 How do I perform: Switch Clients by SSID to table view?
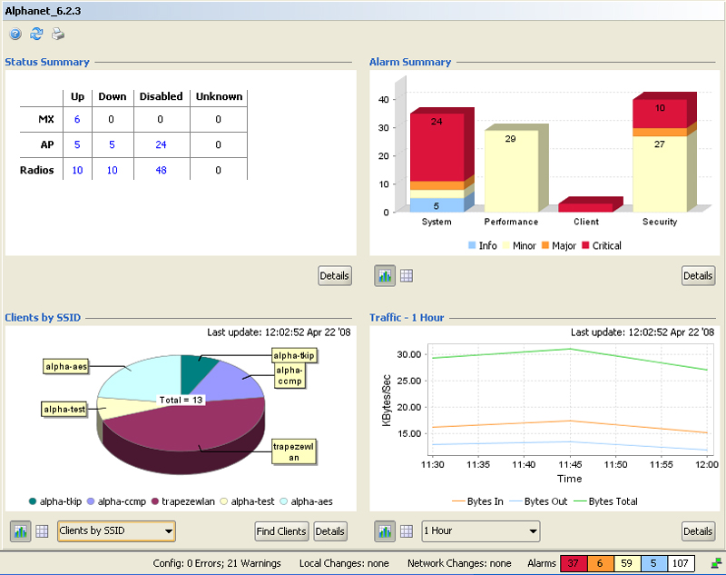(x=42, y=531)
